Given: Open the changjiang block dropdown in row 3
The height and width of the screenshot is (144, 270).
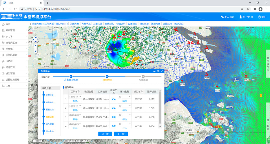Looking at the screenshot, I should 75,115.
